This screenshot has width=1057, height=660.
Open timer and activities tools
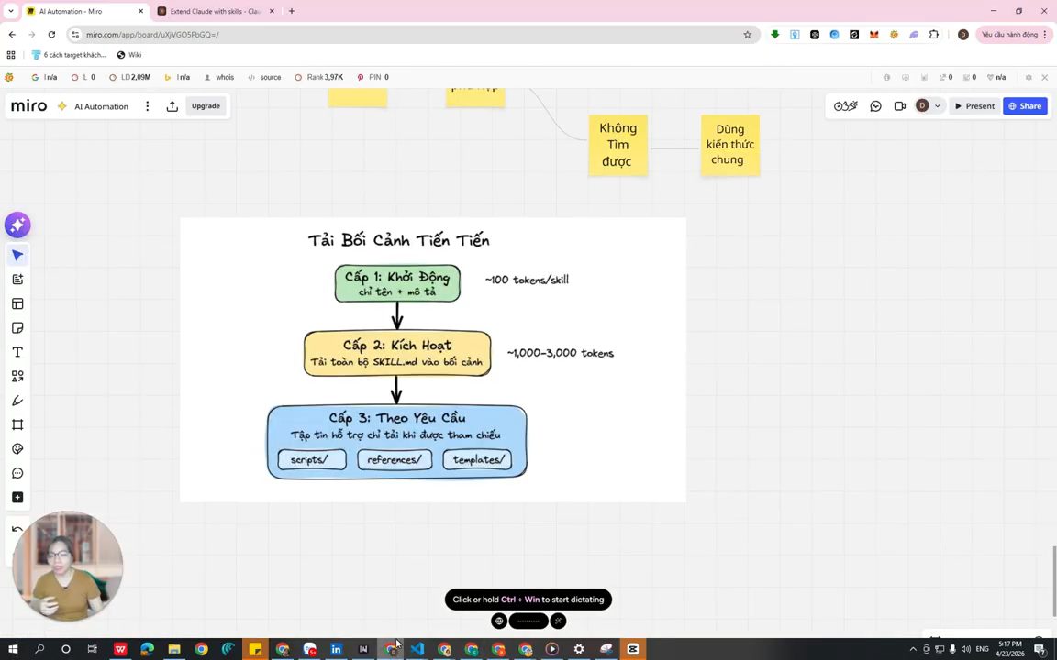coord(845,106)
